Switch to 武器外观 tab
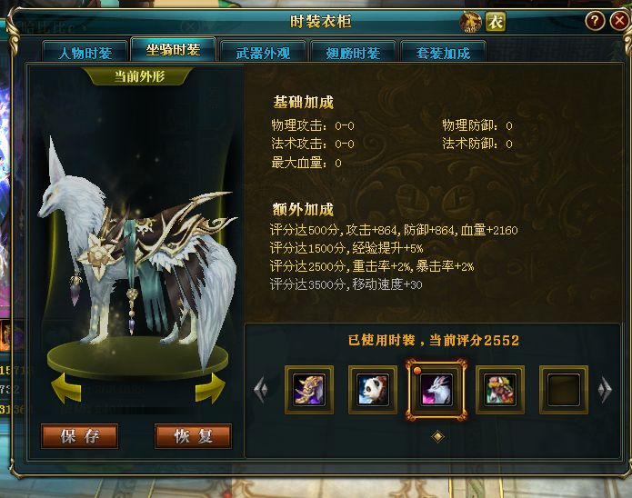Screen dimensions: 632x498 pyautogui.click(x=263, y=53)
